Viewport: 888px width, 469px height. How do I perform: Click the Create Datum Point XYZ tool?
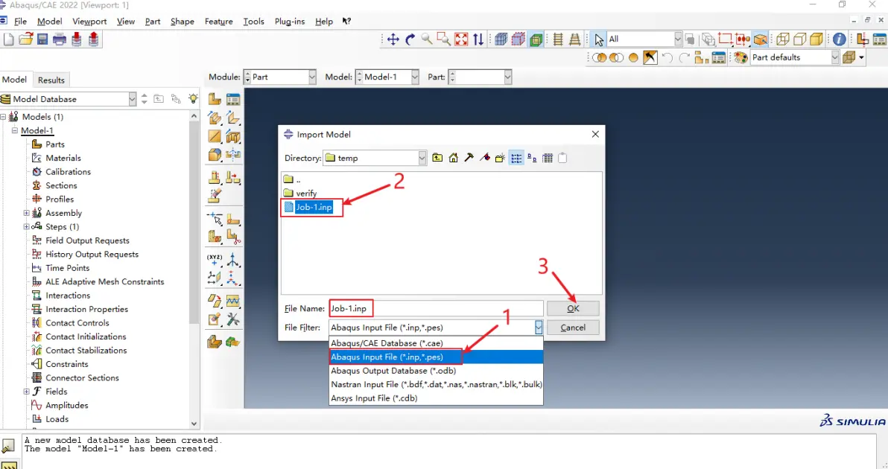215,261
